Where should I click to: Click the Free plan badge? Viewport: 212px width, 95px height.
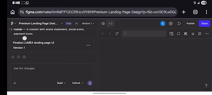point(69,23)
